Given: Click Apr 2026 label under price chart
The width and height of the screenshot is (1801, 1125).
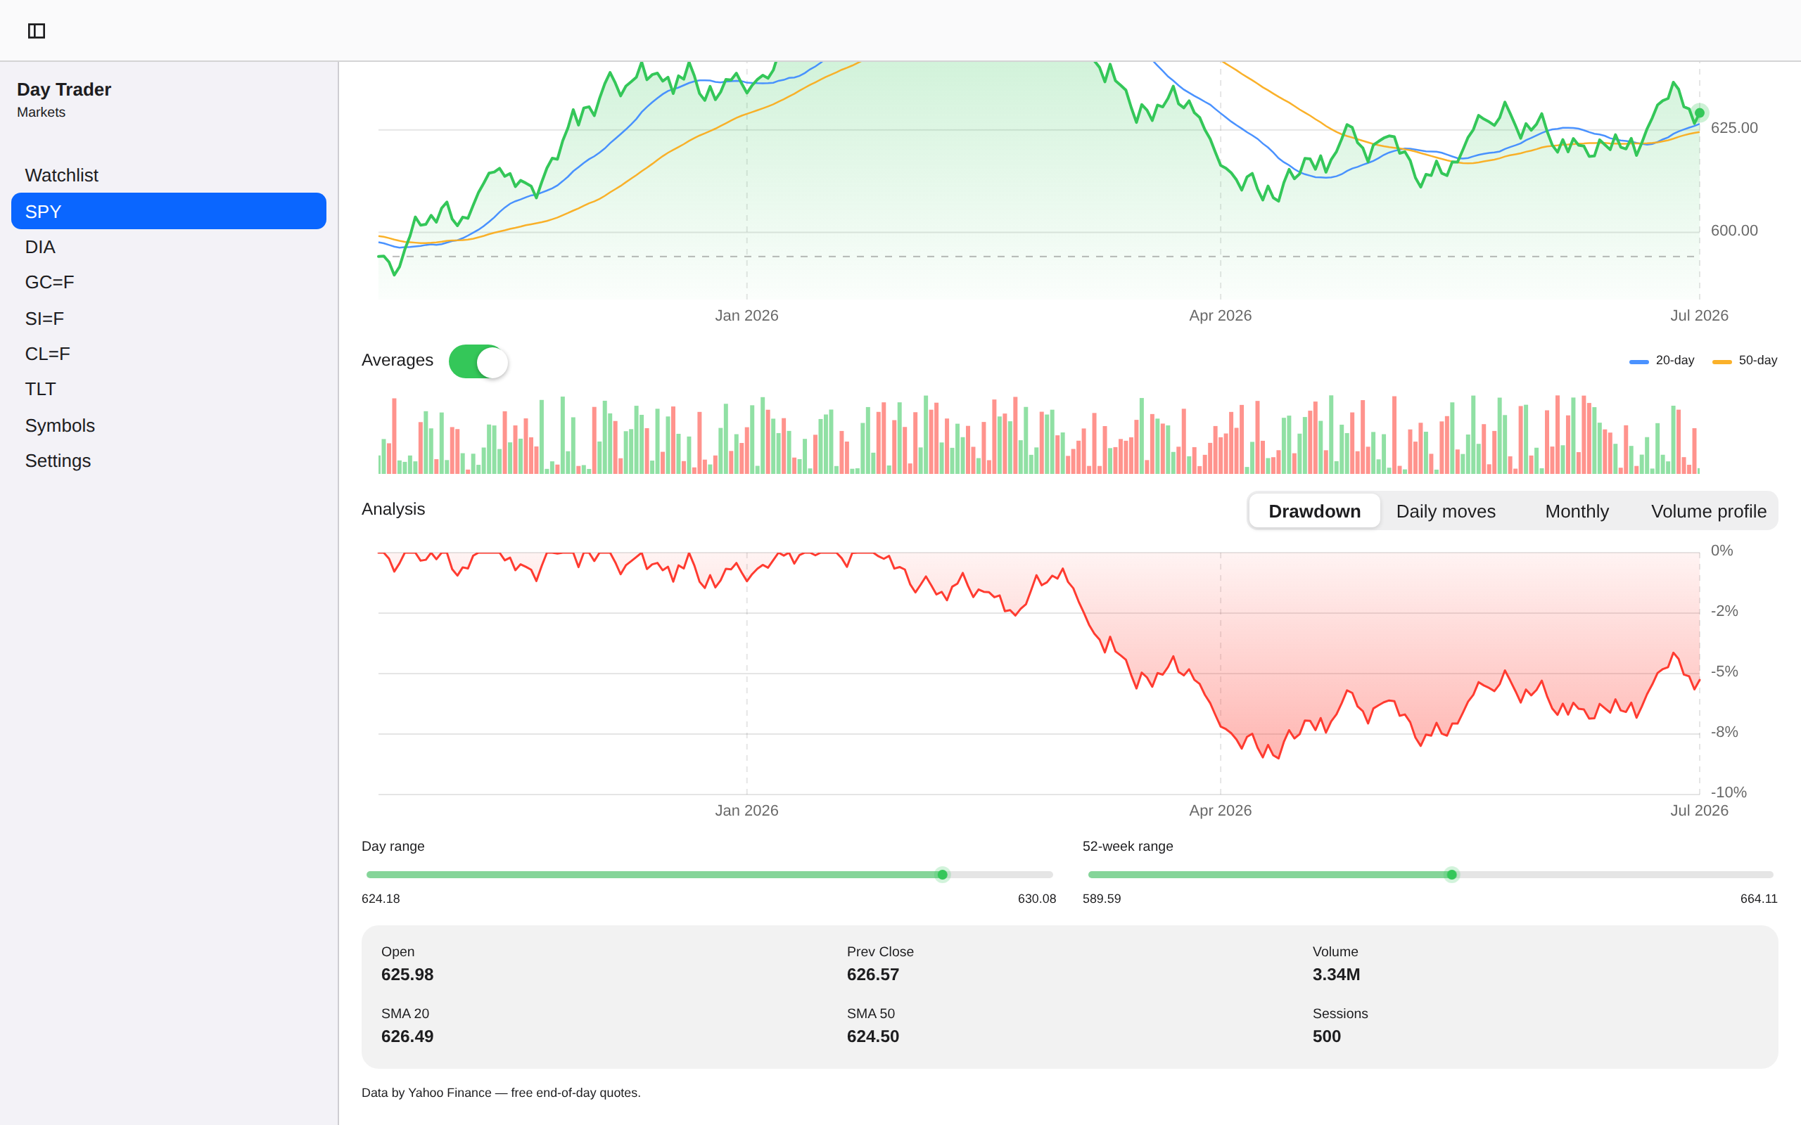Looking at the screenshot, I should pyautogui.click(x=1221, y=316).
